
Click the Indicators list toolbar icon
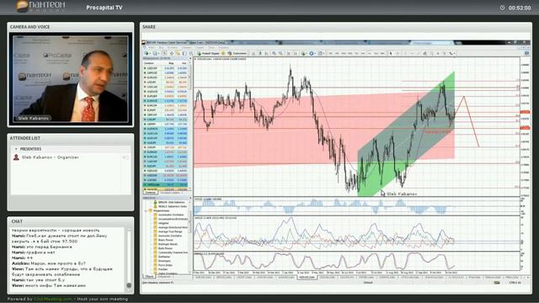tap(303, 53)
